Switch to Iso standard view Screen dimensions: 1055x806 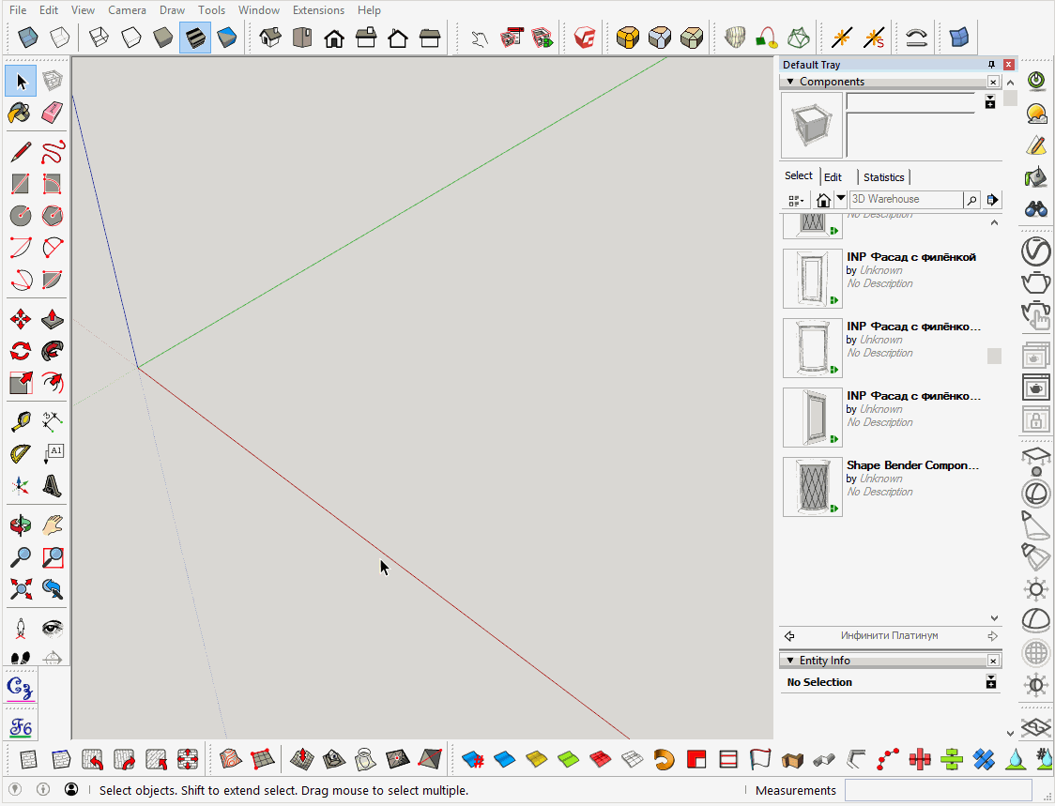(x=270, y=38)
